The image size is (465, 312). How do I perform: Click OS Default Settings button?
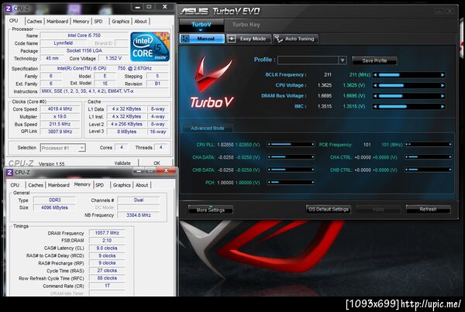pos(329,209)
